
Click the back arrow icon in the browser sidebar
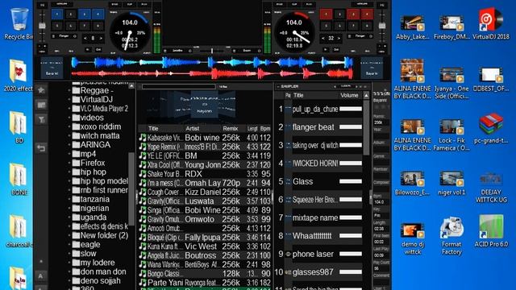pyautogui.click(x=41, y=148)
